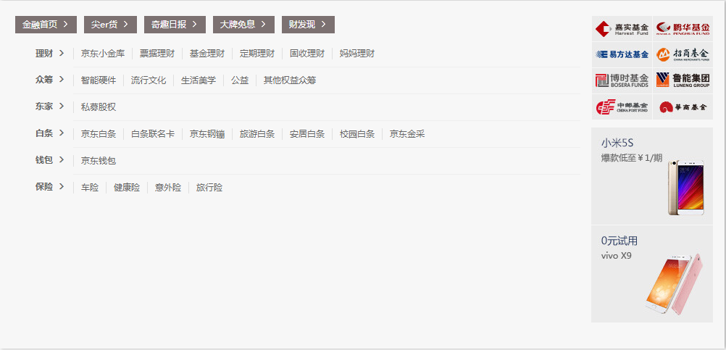Go to the 旅游白条 link
This screenshot has width=726, height=350.
(257, 134)
